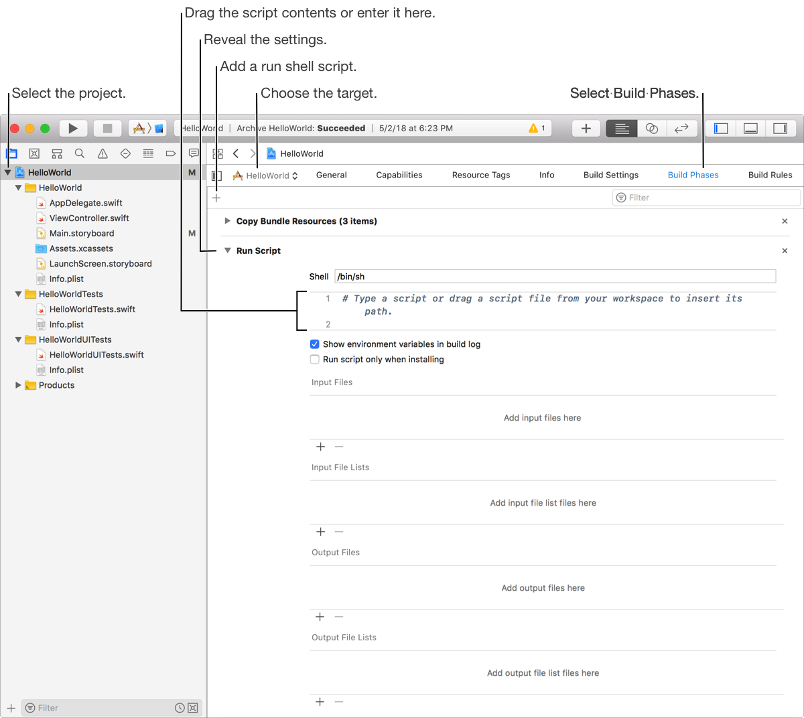Delete the Copy Bundle Resources phase
804x718 pixels.
[785, 221]
